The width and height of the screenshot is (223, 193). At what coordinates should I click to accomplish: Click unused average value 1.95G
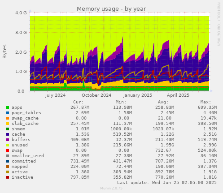[x=167, y=145]
